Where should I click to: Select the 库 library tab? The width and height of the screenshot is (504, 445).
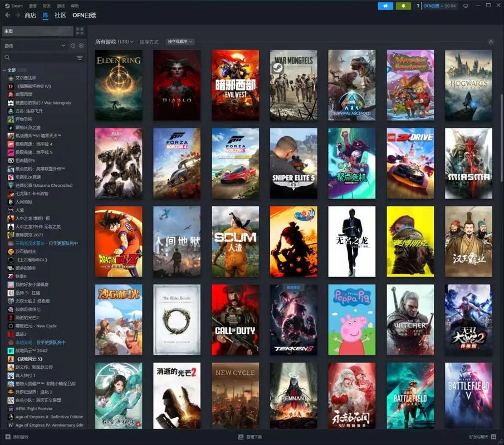pyautogui.click(x=45, y=15)
